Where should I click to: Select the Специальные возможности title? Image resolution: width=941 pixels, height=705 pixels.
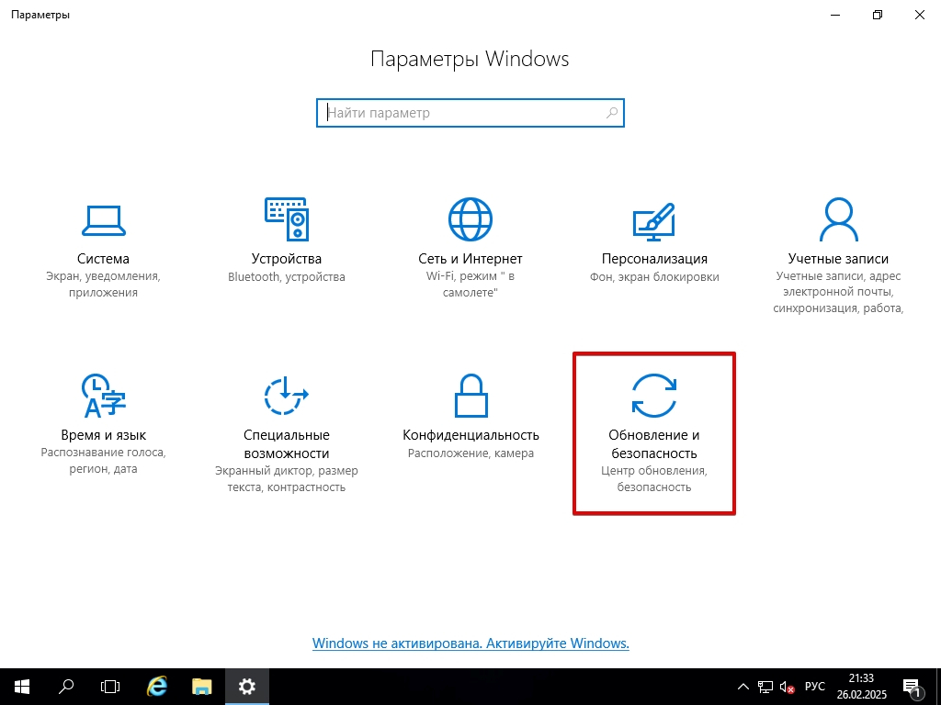tap(287, 443)
